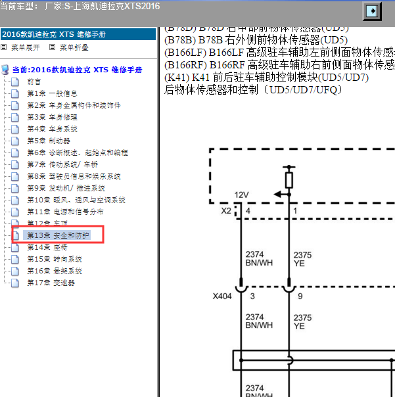This screenshot has width=395, height=397.
Task: Click the page icon next to 第8章 驾驶员信息和娱乐系统
Action: click(x=15, y=176)
